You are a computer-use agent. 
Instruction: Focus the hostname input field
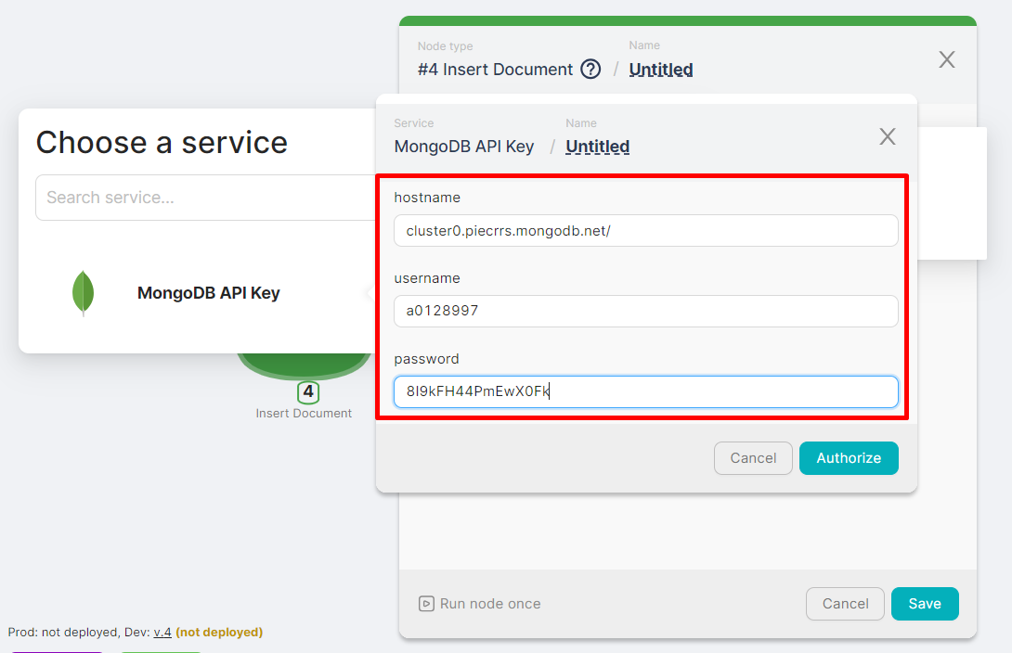645,231
